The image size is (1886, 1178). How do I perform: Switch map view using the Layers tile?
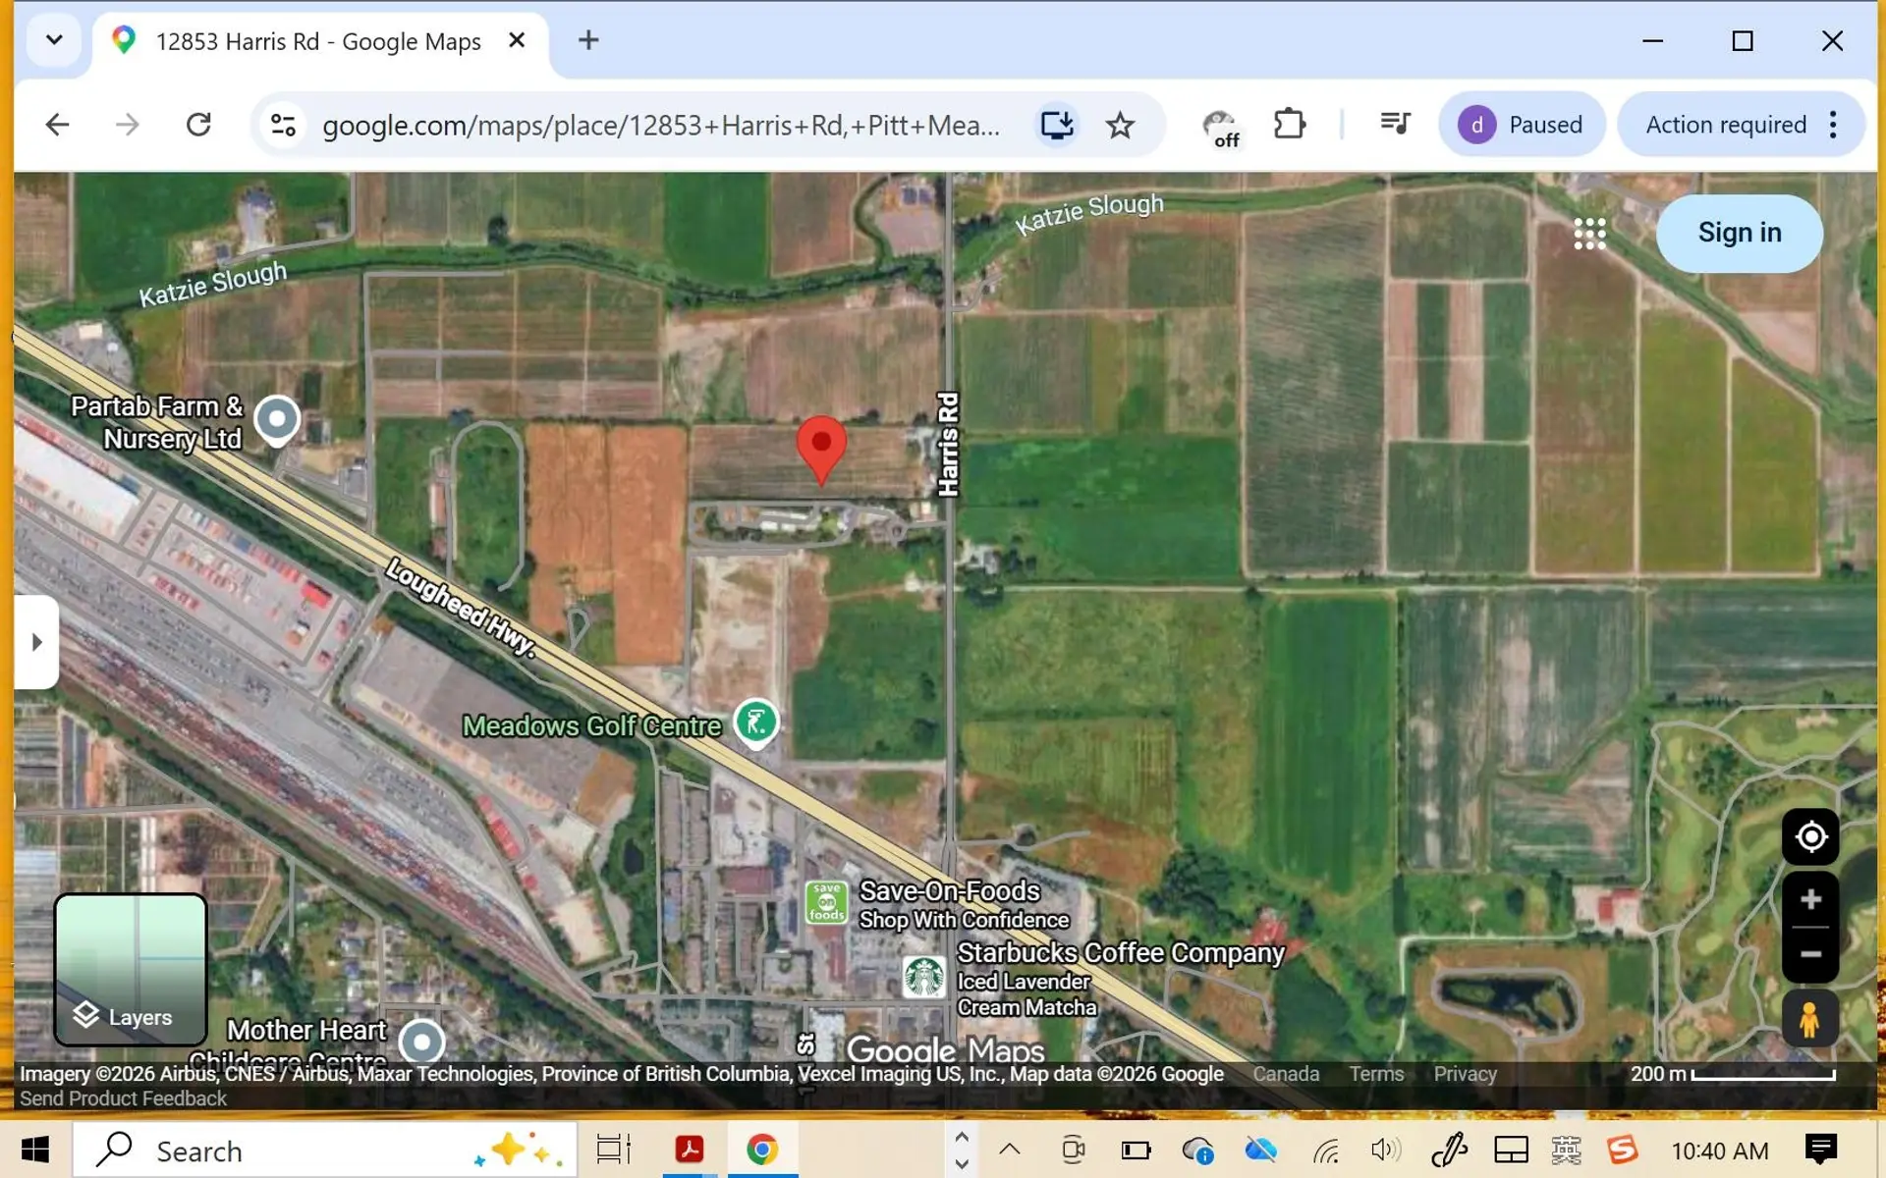[x=130, y=971]
